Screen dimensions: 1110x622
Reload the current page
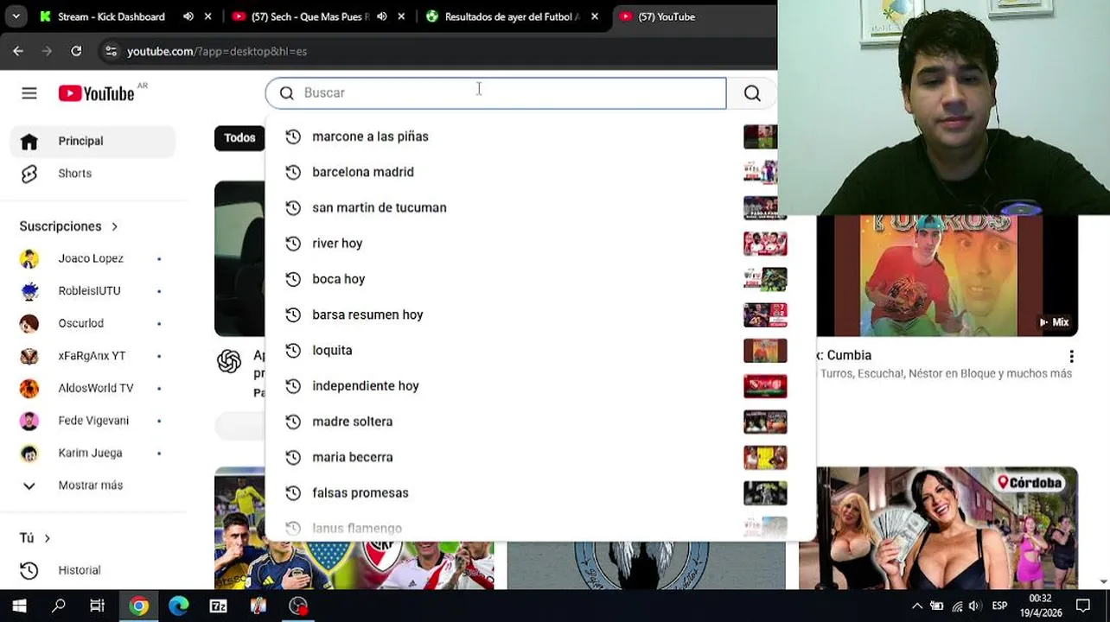tap(76, 51)
